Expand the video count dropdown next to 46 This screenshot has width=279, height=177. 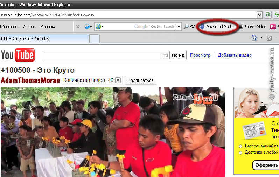[118, 80]
